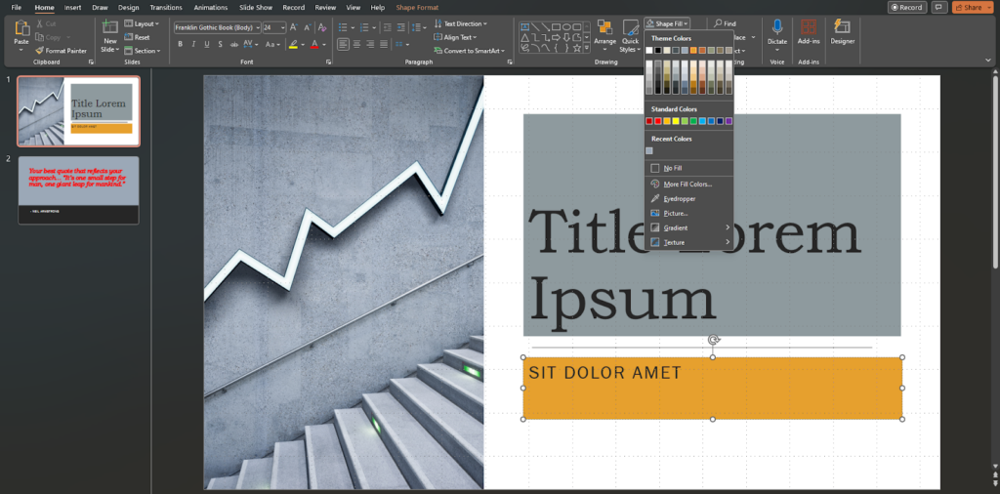Click the Share button

tap(969, 7)
